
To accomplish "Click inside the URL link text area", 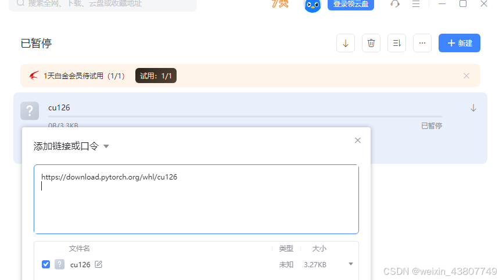I will [196, 199].
